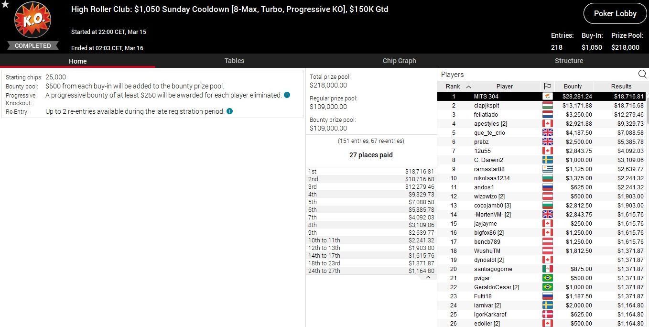Go to the Structure tab

[x=569, y=61]
